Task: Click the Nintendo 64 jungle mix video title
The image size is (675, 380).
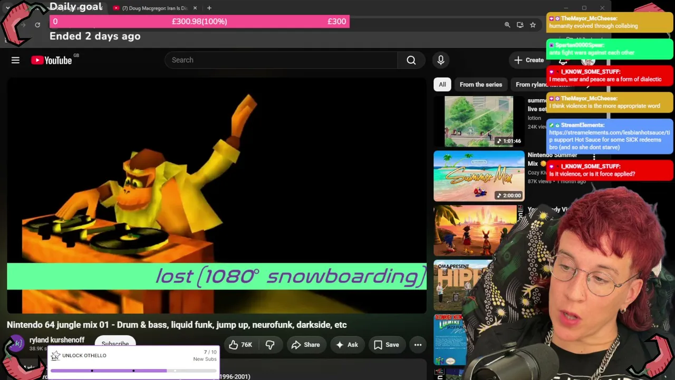Action: click(x=177, y=325)
